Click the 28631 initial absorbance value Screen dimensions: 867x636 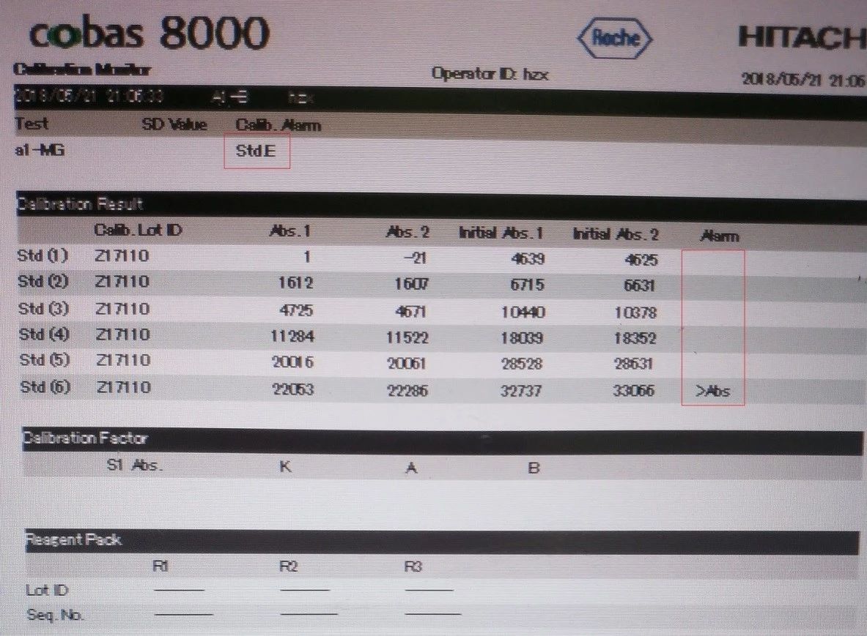(x=633, y=364)
